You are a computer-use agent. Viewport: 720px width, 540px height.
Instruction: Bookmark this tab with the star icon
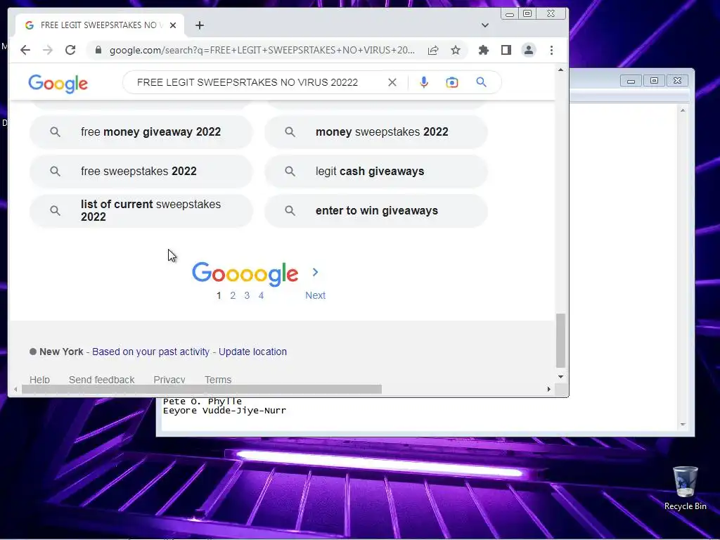point(456,50)
